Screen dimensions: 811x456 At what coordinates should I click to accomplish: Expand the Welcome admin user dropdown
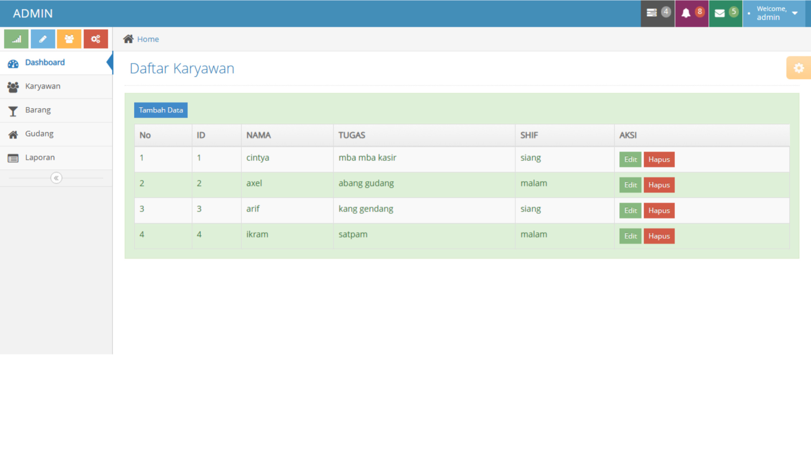(774, 13)
